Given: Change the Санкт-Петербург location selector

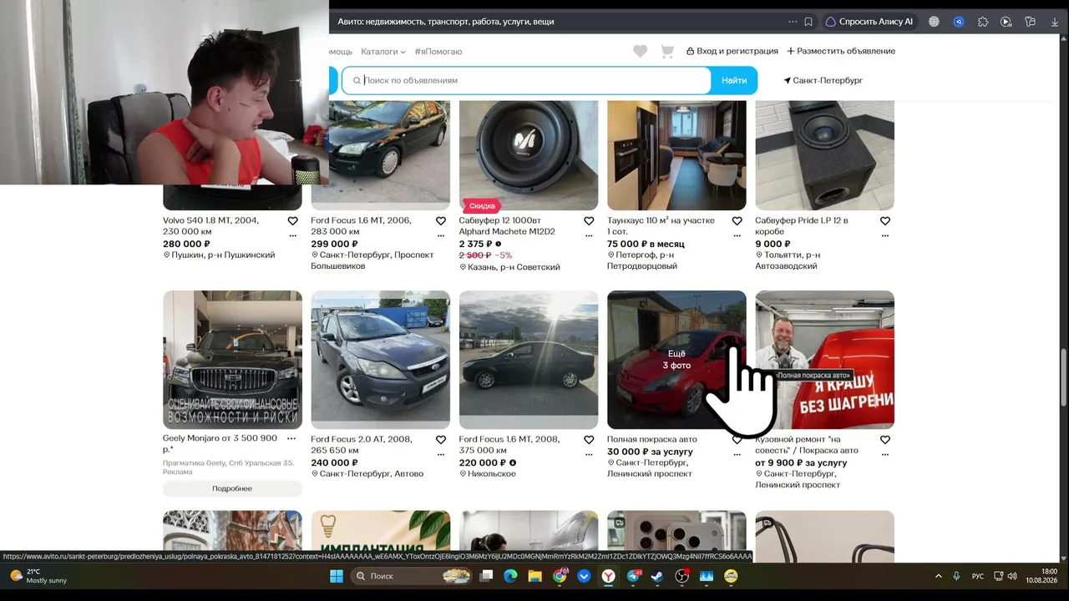Looking at the screenshot, I should coord(823,80).
